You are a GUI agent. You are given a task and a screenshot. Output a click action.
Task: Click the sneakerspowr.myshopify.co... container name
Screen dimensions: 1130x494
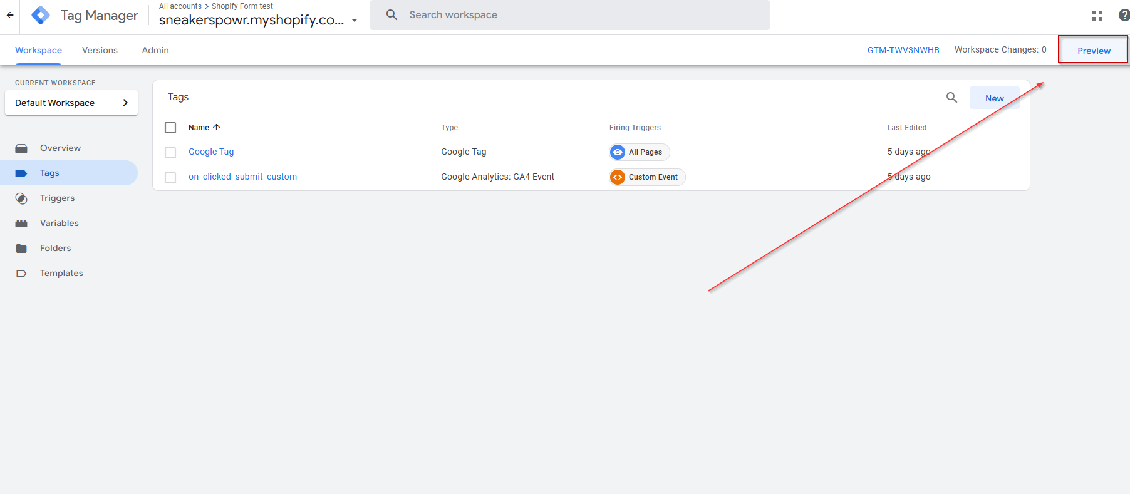[x=251, y=20]
